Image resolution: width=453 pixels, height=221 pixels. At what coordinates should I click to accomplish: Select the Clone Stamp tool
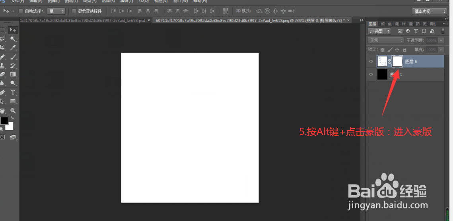(x=2, y=66)
